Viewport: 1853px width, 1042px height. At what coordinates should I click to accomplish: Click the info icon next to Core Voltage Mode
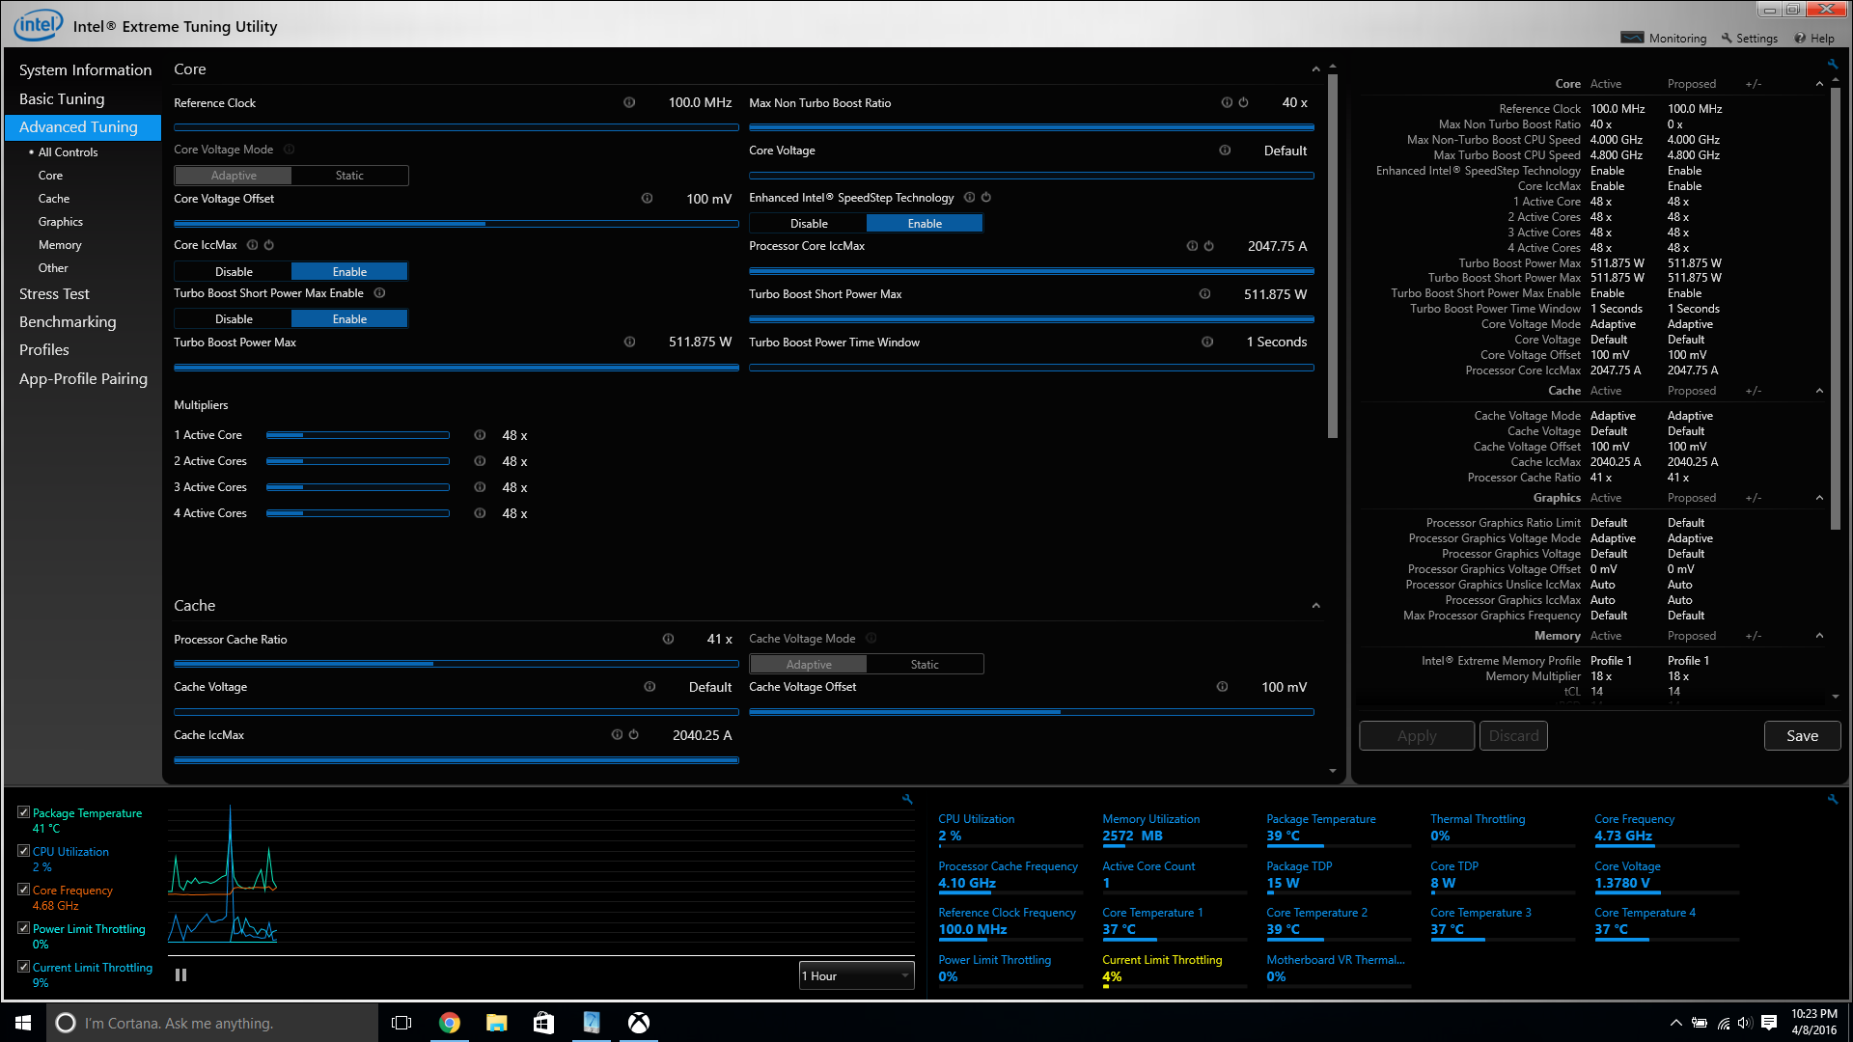[290, 150]
